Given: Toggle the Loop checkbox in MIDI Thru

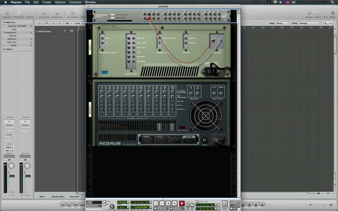Looking at the screenshot, I should pyautogui.click(x=19, y=29).
